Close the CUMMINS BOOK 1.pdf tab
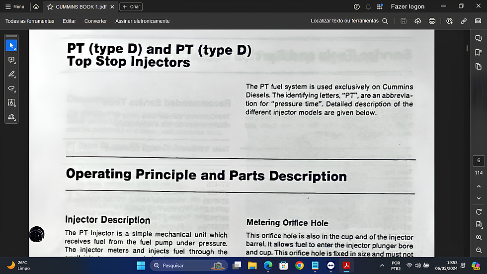The image size is (487, 274). click(x=112, y=6)
